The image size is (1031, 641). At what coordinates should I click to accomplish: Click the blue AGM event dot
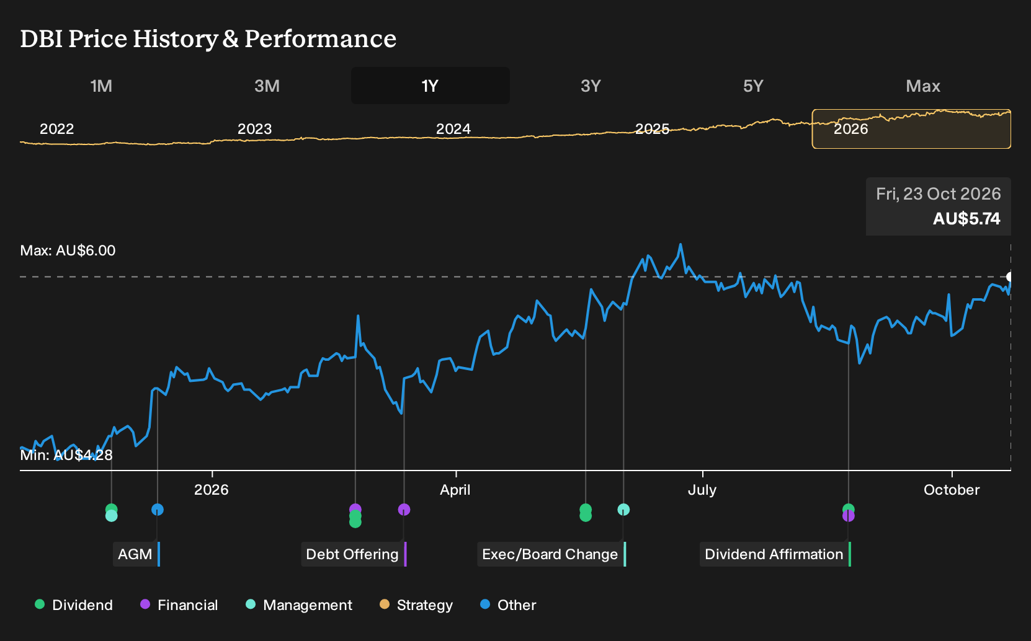[x=158, y=510]
